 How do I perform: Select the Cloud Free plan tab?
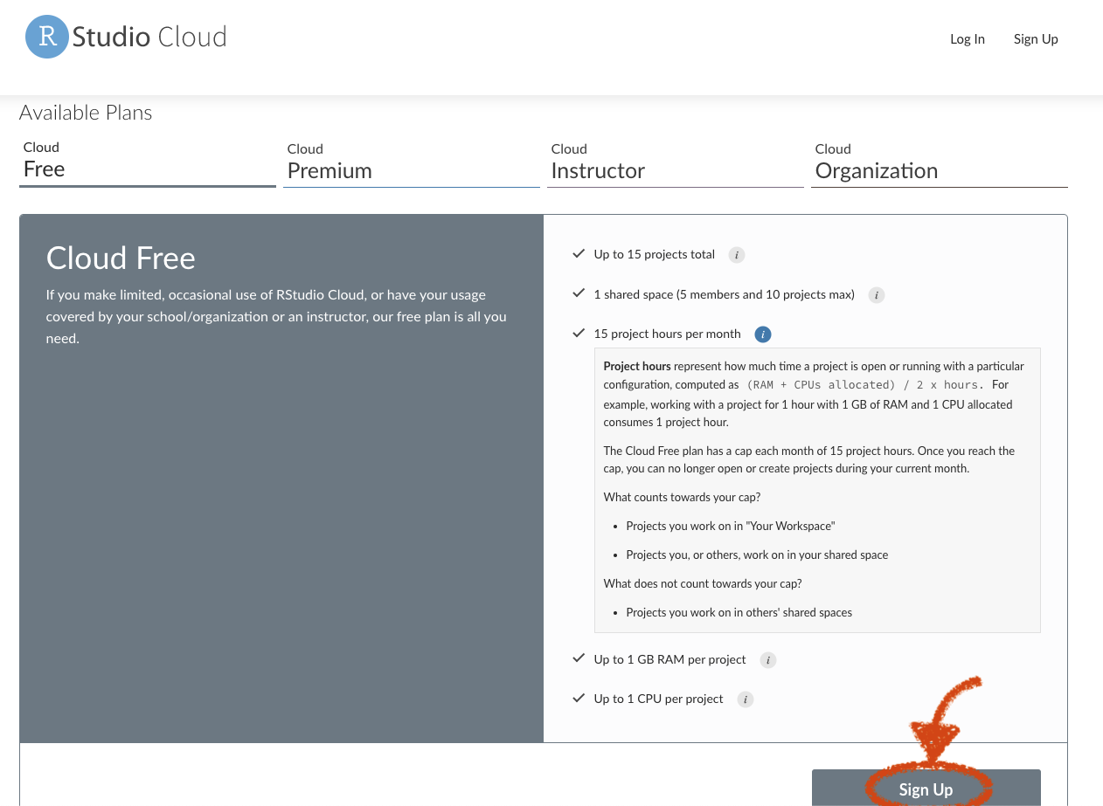tap(148, 162)
